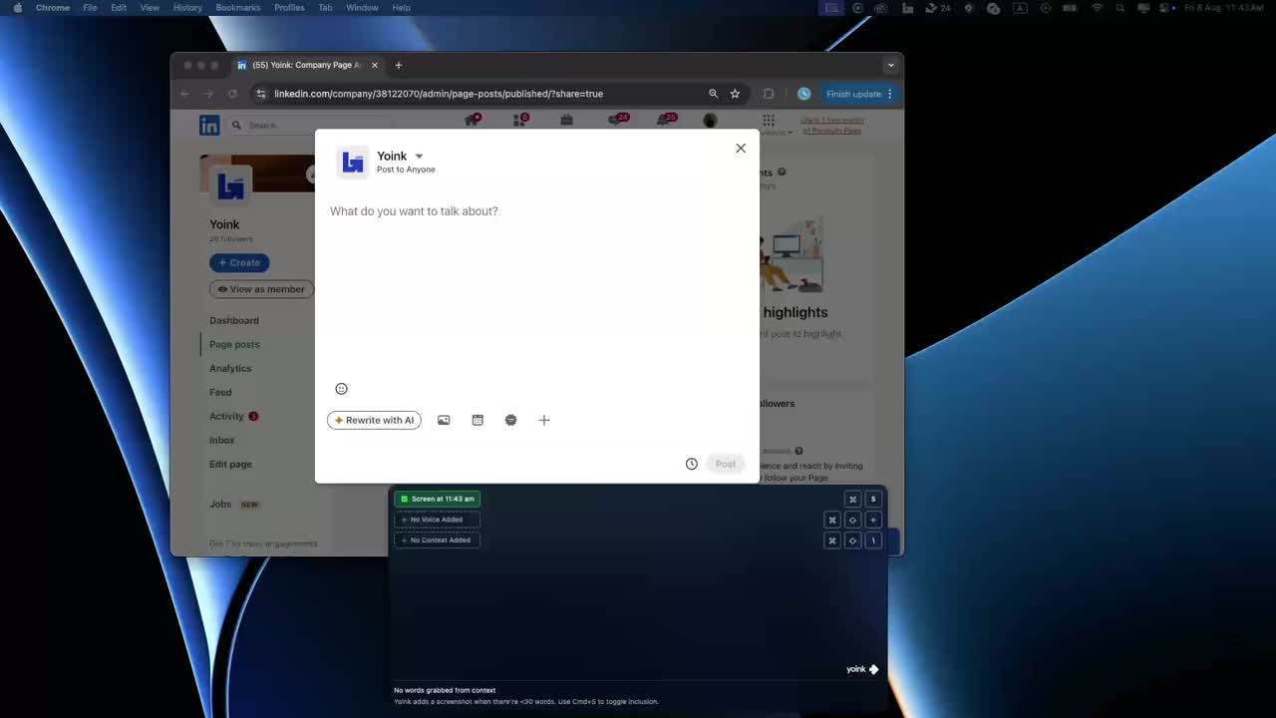Open Activity in page sidebar
The image size is (1276, 718).
click(226, 416)
